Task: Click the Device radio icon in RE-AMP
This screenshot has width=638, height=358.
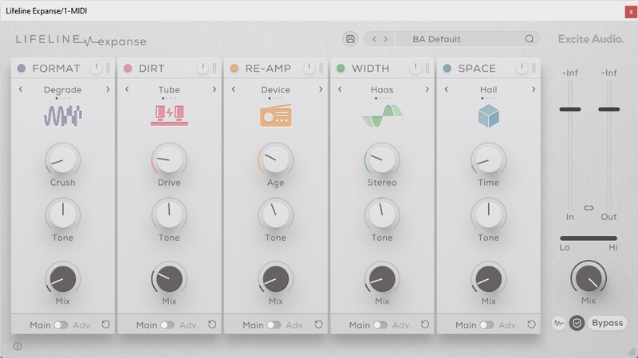Action: [276, 116]
